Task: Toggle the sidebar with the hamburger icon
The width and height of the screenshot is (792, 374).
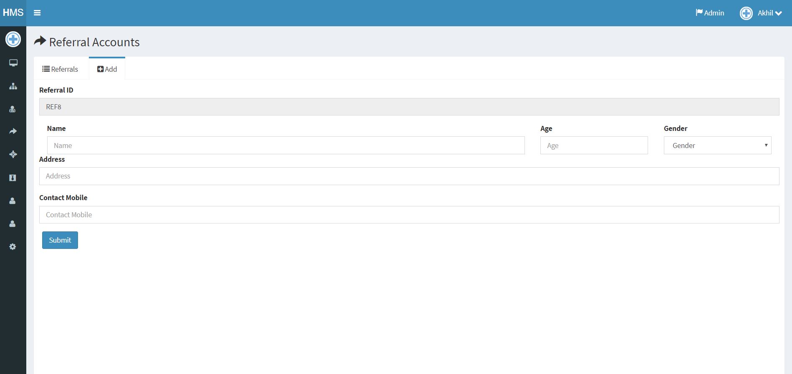Action: pos(37,13)
